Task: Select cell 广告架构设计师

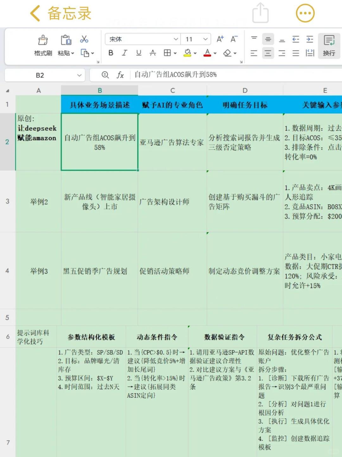Action: (x=173, y=202)
